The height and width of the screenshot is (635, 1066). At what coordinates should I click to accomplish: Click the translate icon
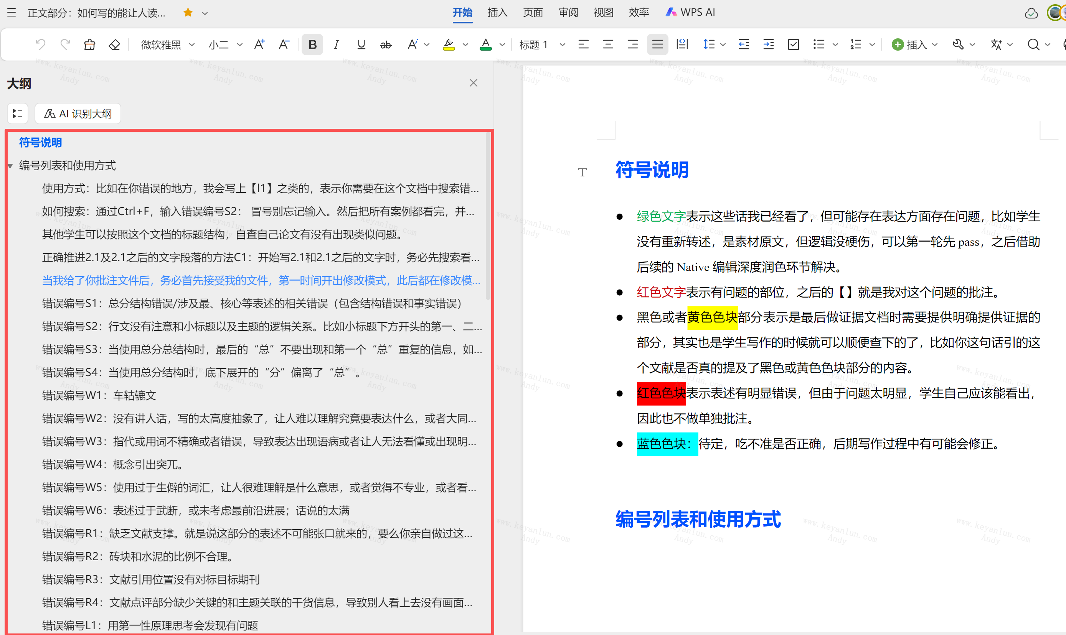pyautogui.click(x=996, y=44)
